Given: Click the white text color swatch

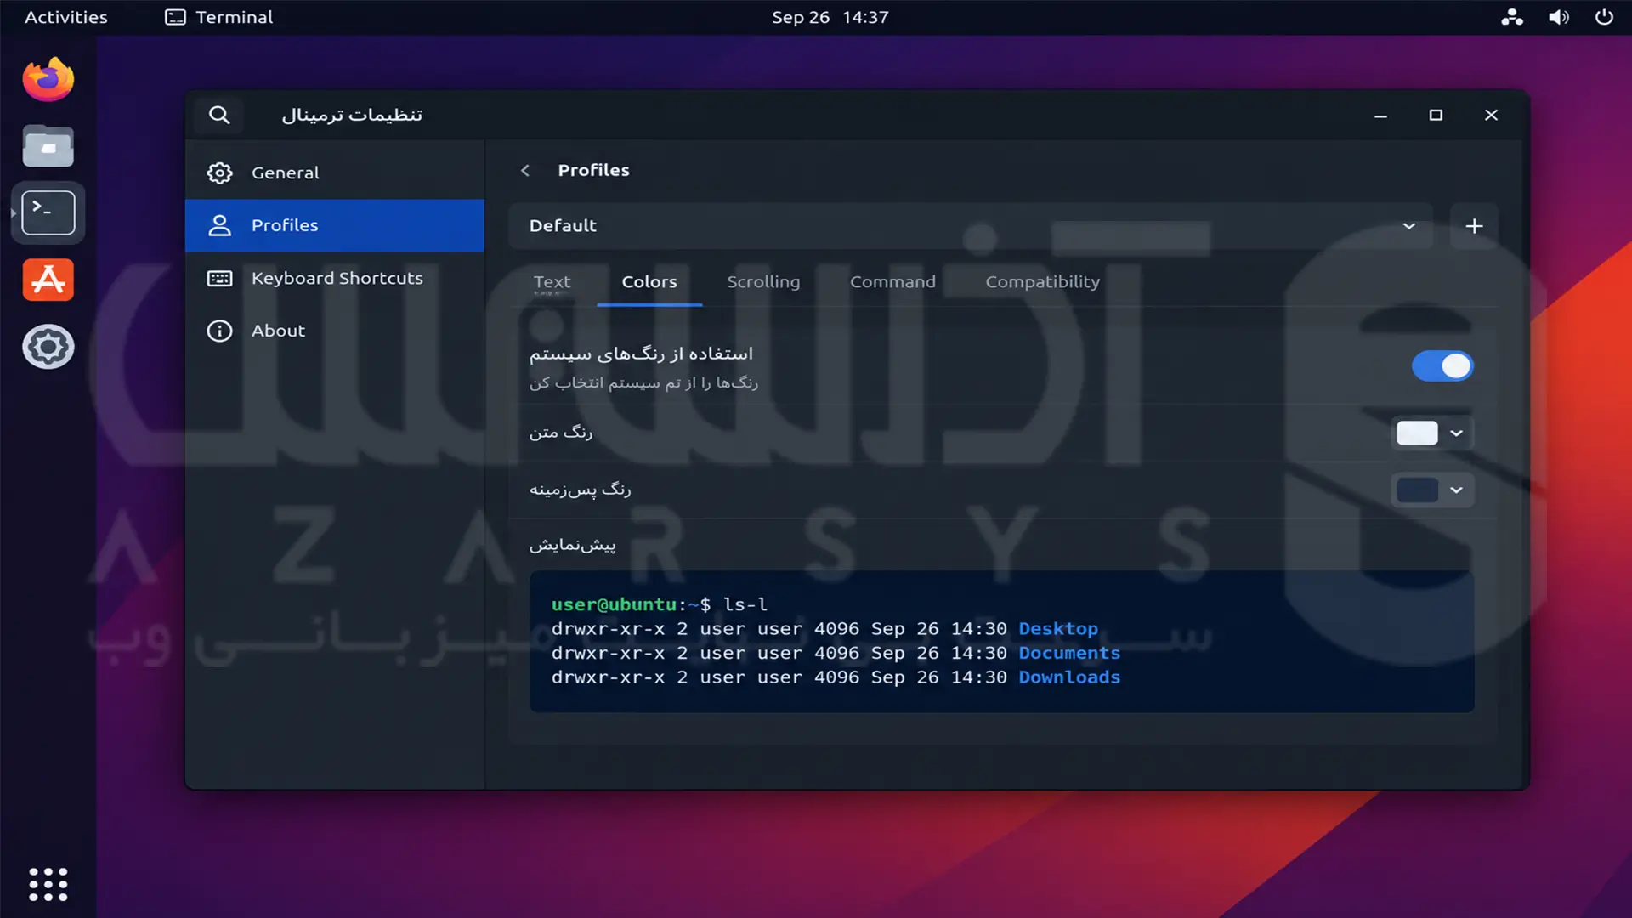Looking at the screenshot, I should pos(1417,433).
